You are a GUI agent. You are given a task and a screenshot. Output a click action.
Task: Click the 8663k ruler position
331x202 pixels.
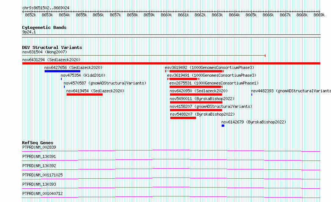pos(217,15)
